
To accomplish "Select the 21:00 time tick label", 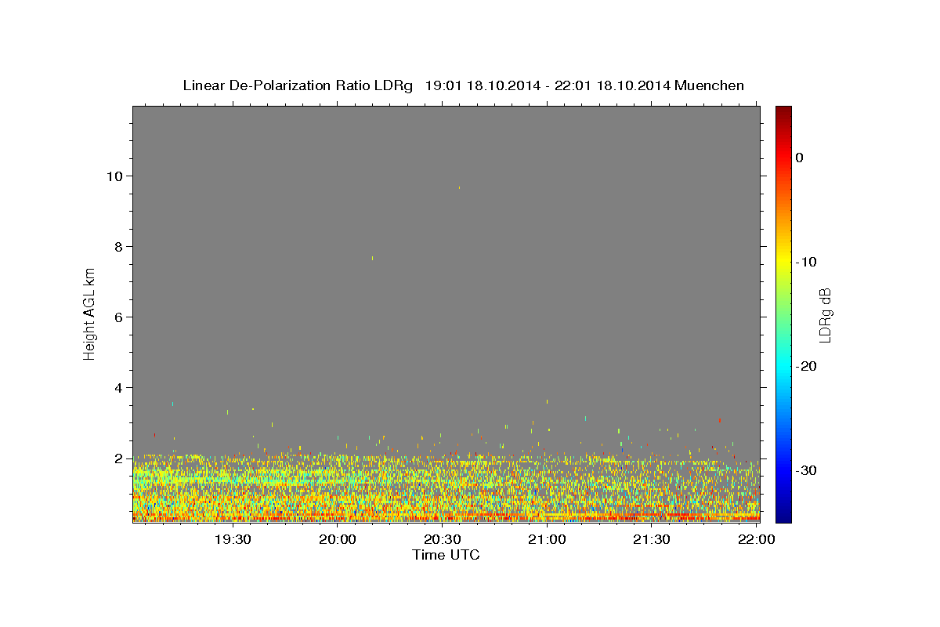I will tap(547, 540).
